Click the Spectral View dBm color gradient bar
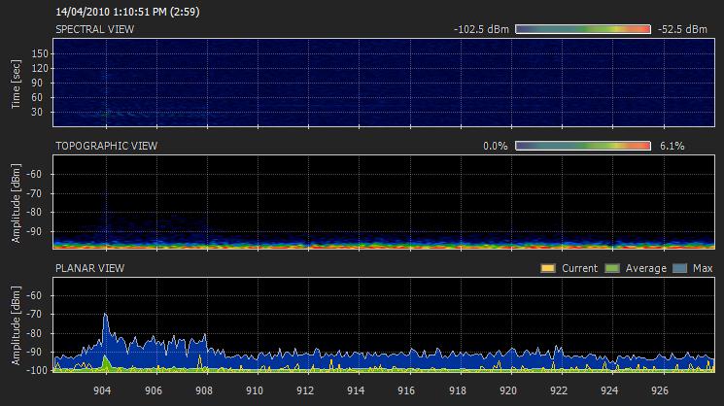The width and height of the screenshot is (724, 406). coord(583,29)
